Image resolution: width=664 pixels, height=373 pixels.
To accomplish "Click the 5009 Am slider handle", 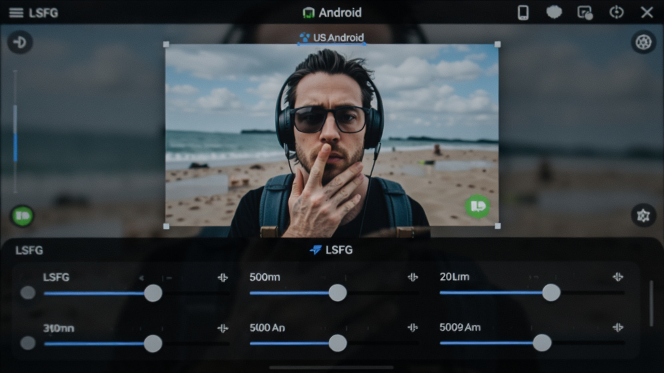I will tap(542, 343).
